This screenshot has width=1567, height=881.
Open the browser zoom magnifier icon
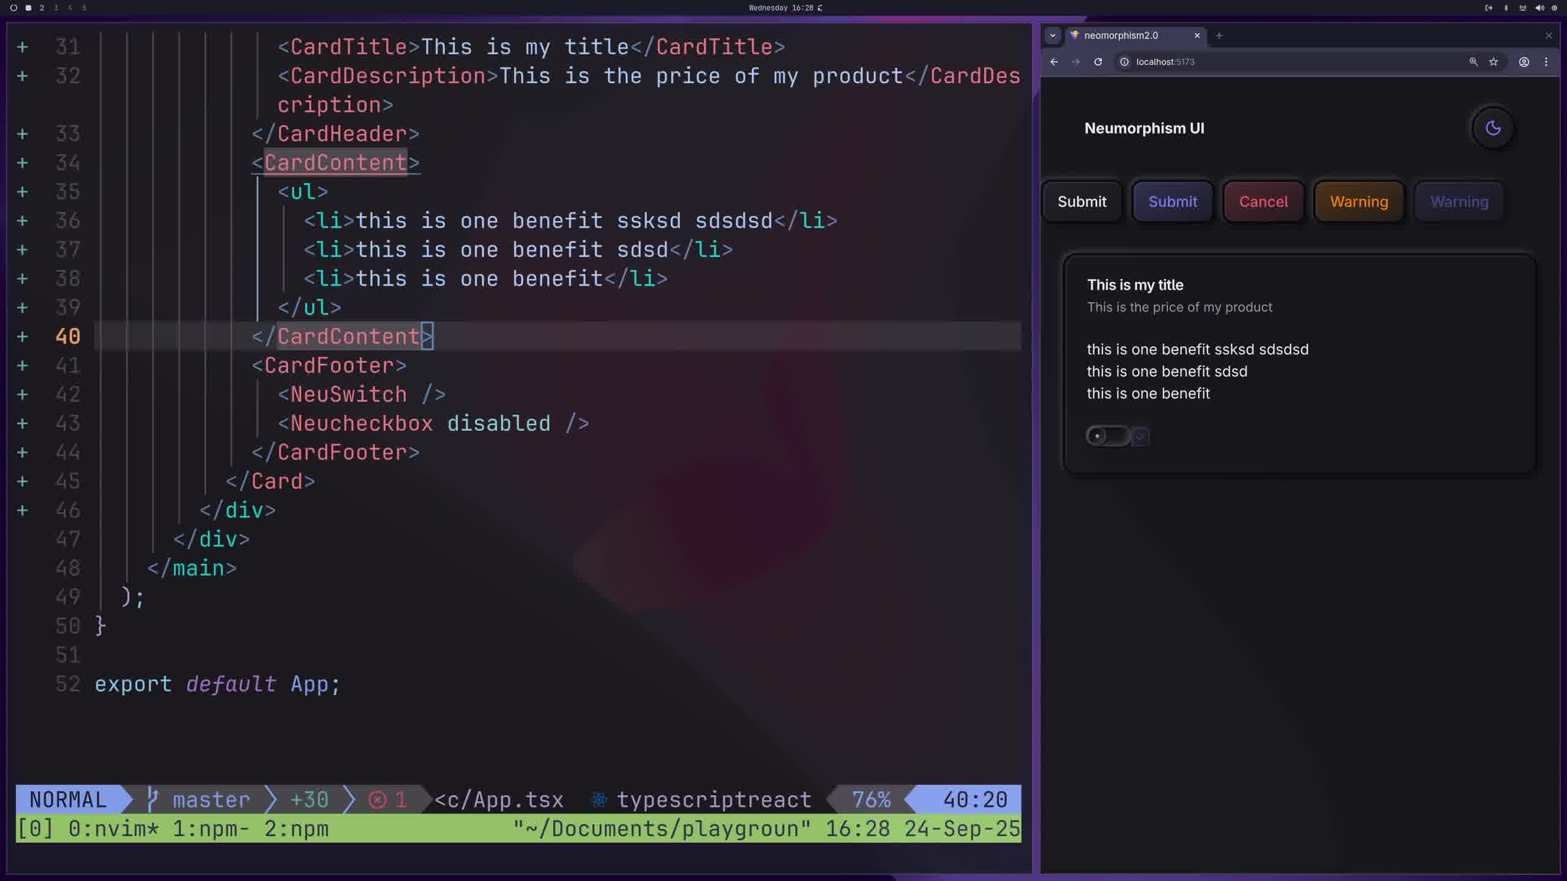pos(1473,62)
